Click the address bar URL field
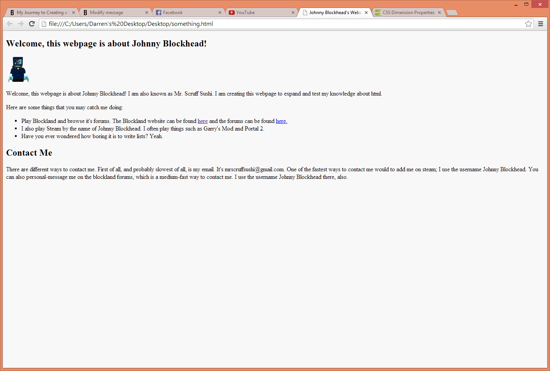The image size is (550, 371). point(286,24)
